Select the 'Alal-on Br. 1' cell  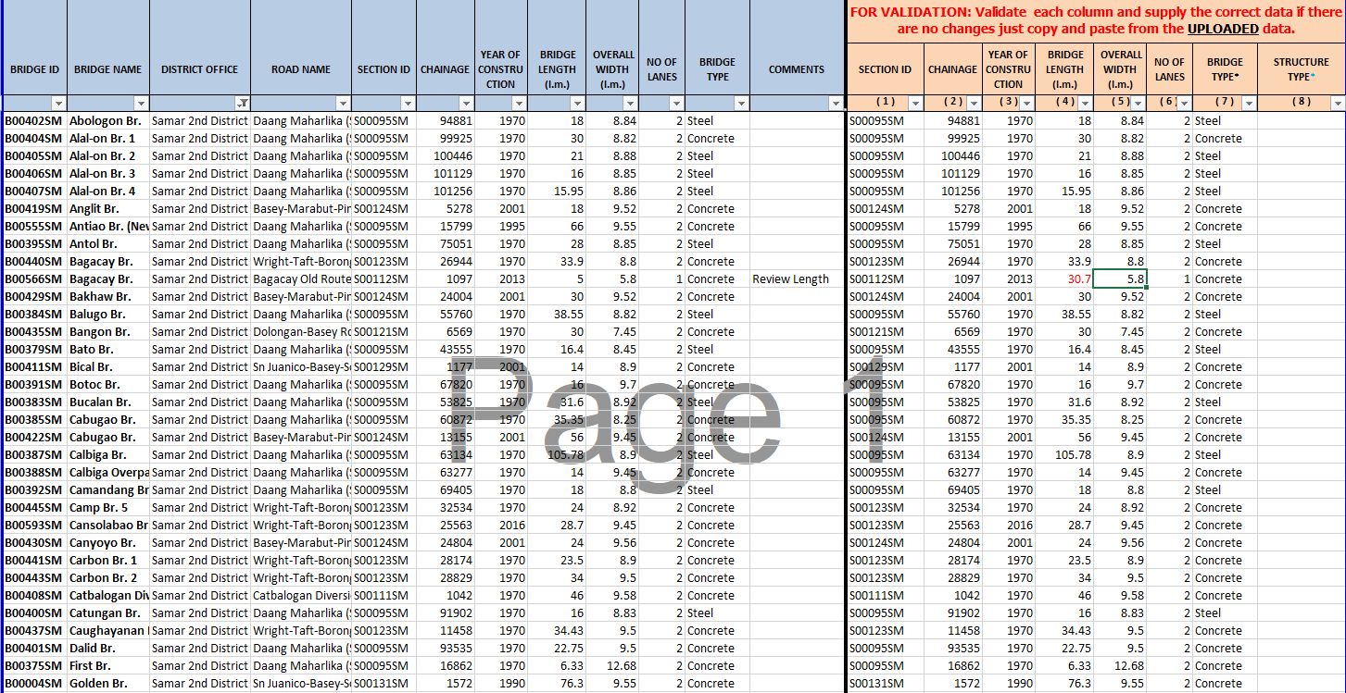click(x=108, y=139)
